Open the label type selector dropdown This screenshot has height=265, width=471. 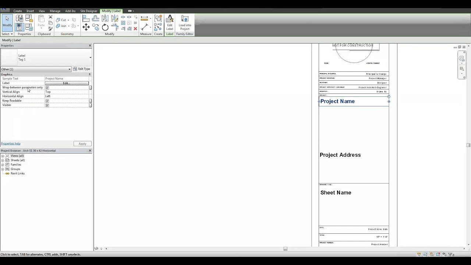[x=90, y=57]
